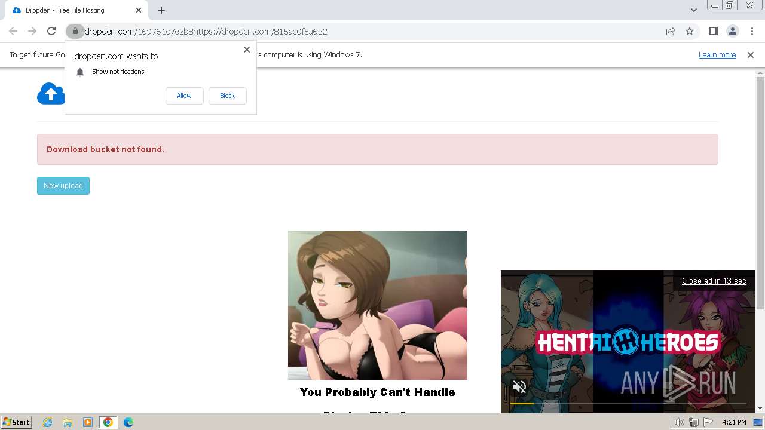Image resolution: width=765 pixels, height=430 pixels.
Task: Click the Dropden cloud upload logo
Action: tap(51, 94)
